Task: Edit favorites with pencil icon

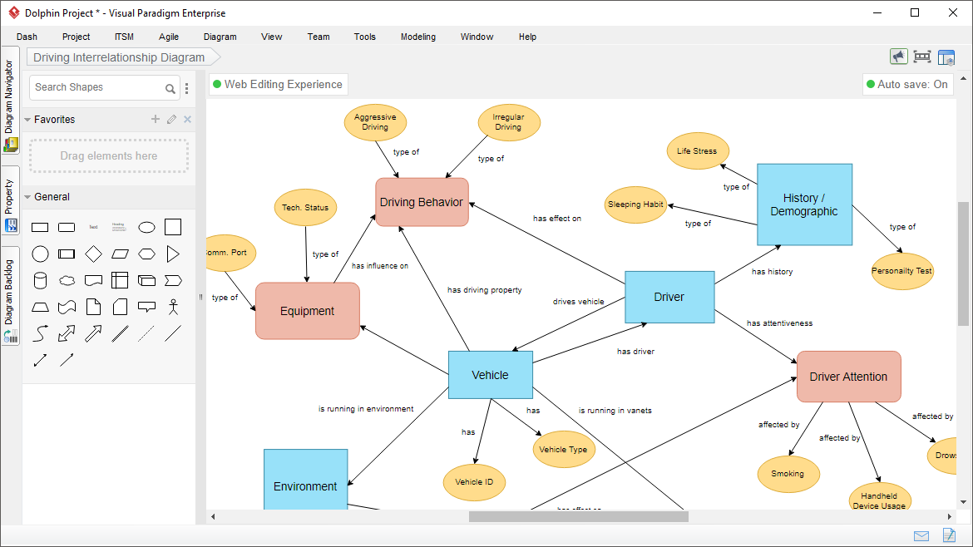Action: click(x=172, y=119)
